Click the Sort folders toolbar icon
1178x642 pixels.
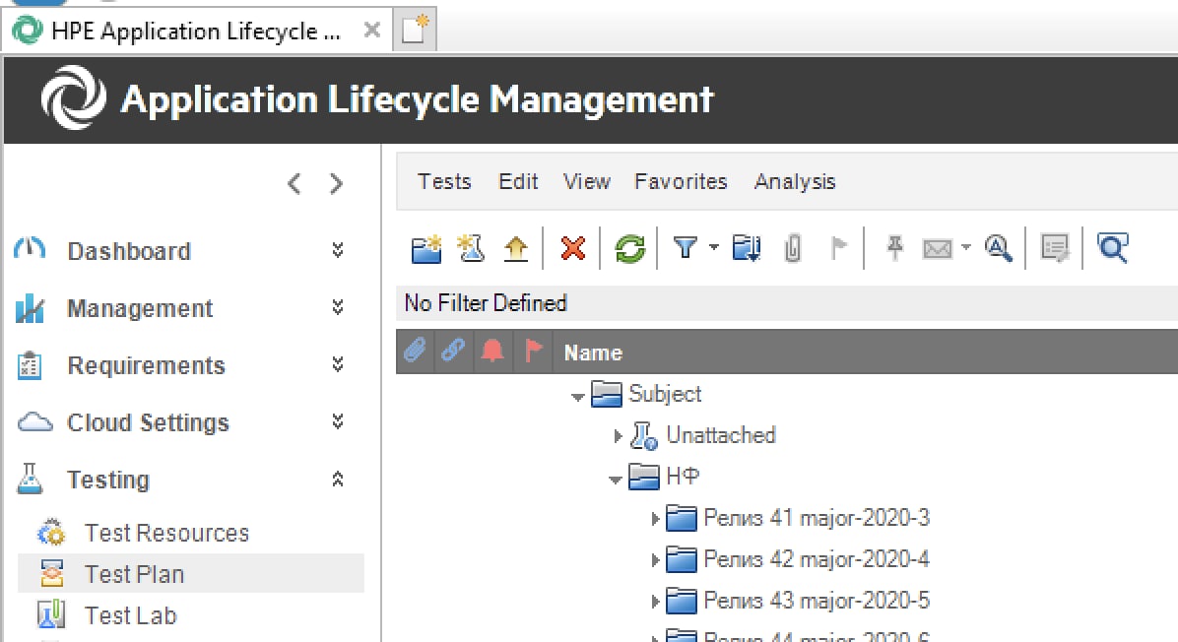(747, 248)
